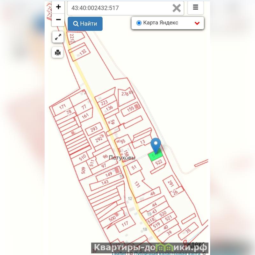Print the map with printer icon
The image size is (255, 255).
pyautogui.click(x=58, y=53)
